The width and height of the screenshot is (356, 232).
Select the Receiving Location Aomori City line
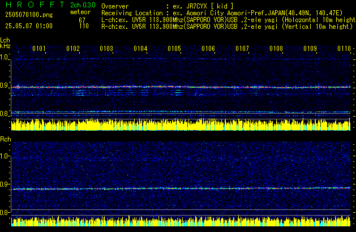tap(222, 13)
